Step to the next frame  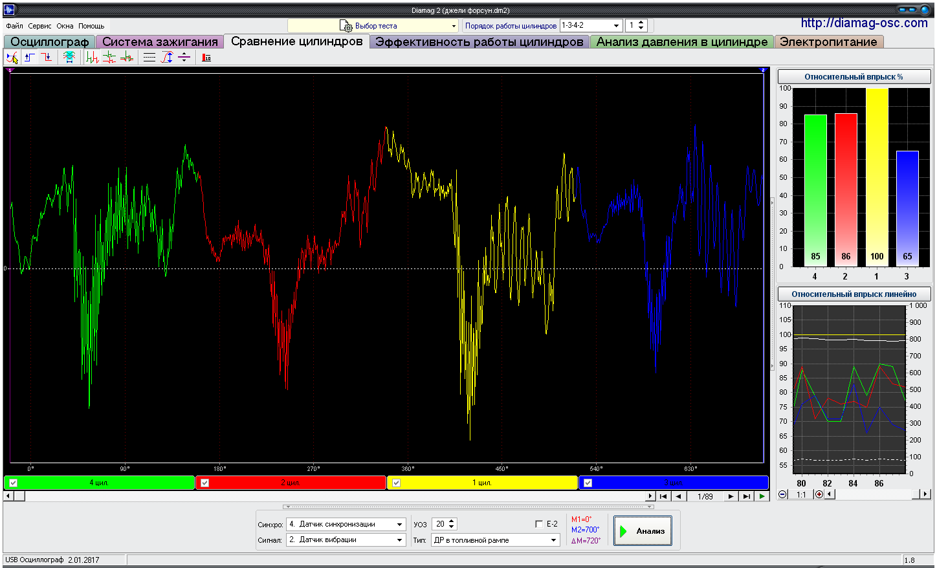tap(731, 496)
